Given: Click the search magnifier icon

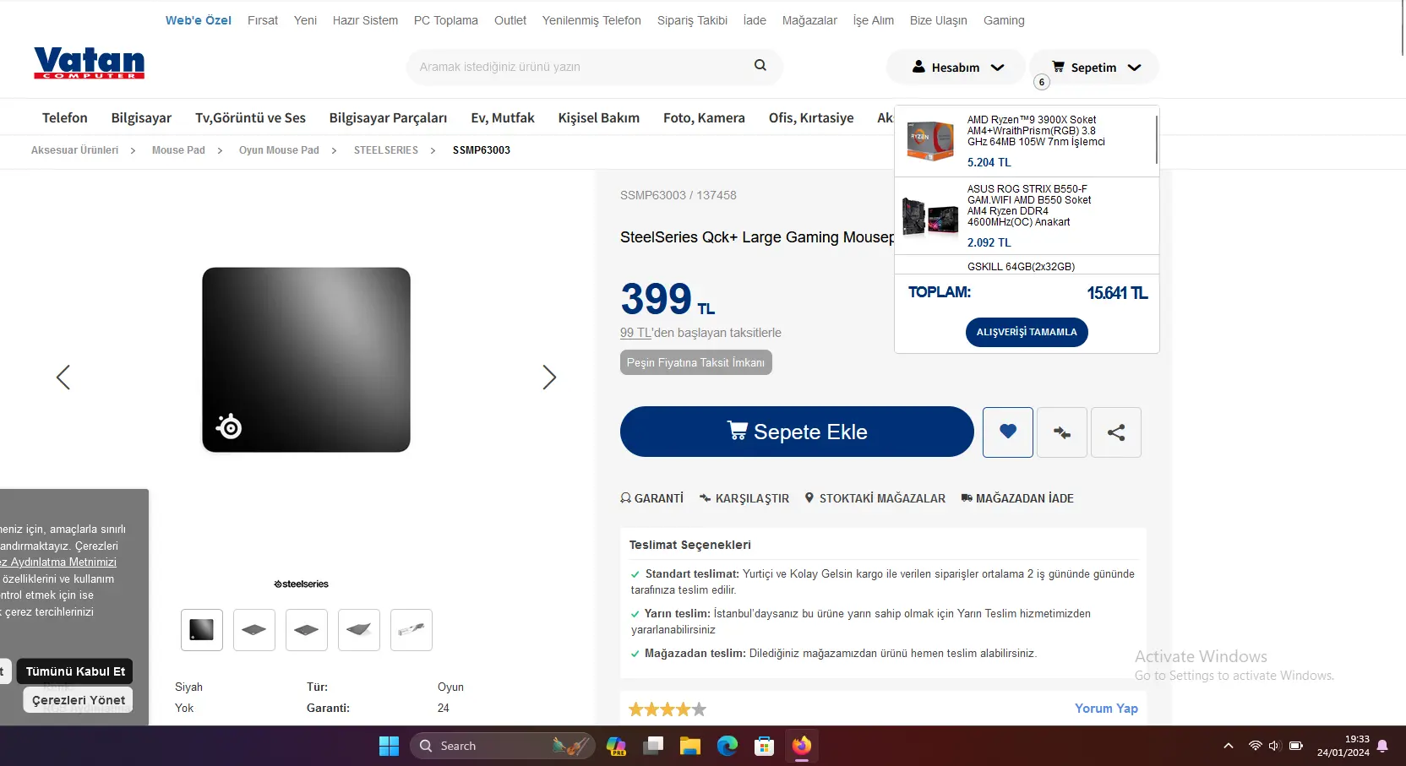Looking at the screenshot, I should (x=760, y=65).
